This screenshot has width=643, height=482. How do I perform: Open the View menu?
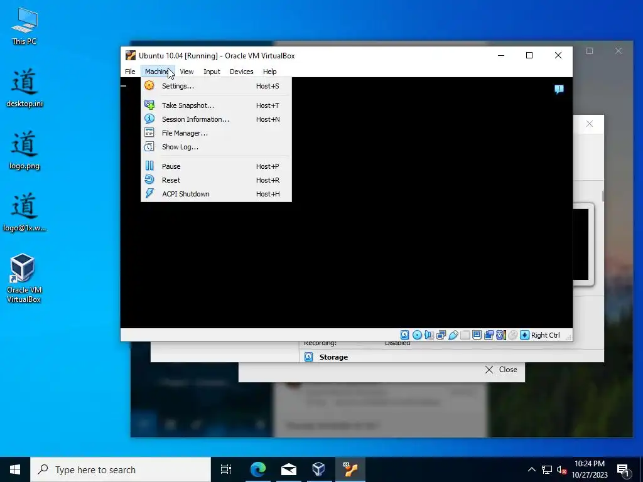[x=186, y=72]
